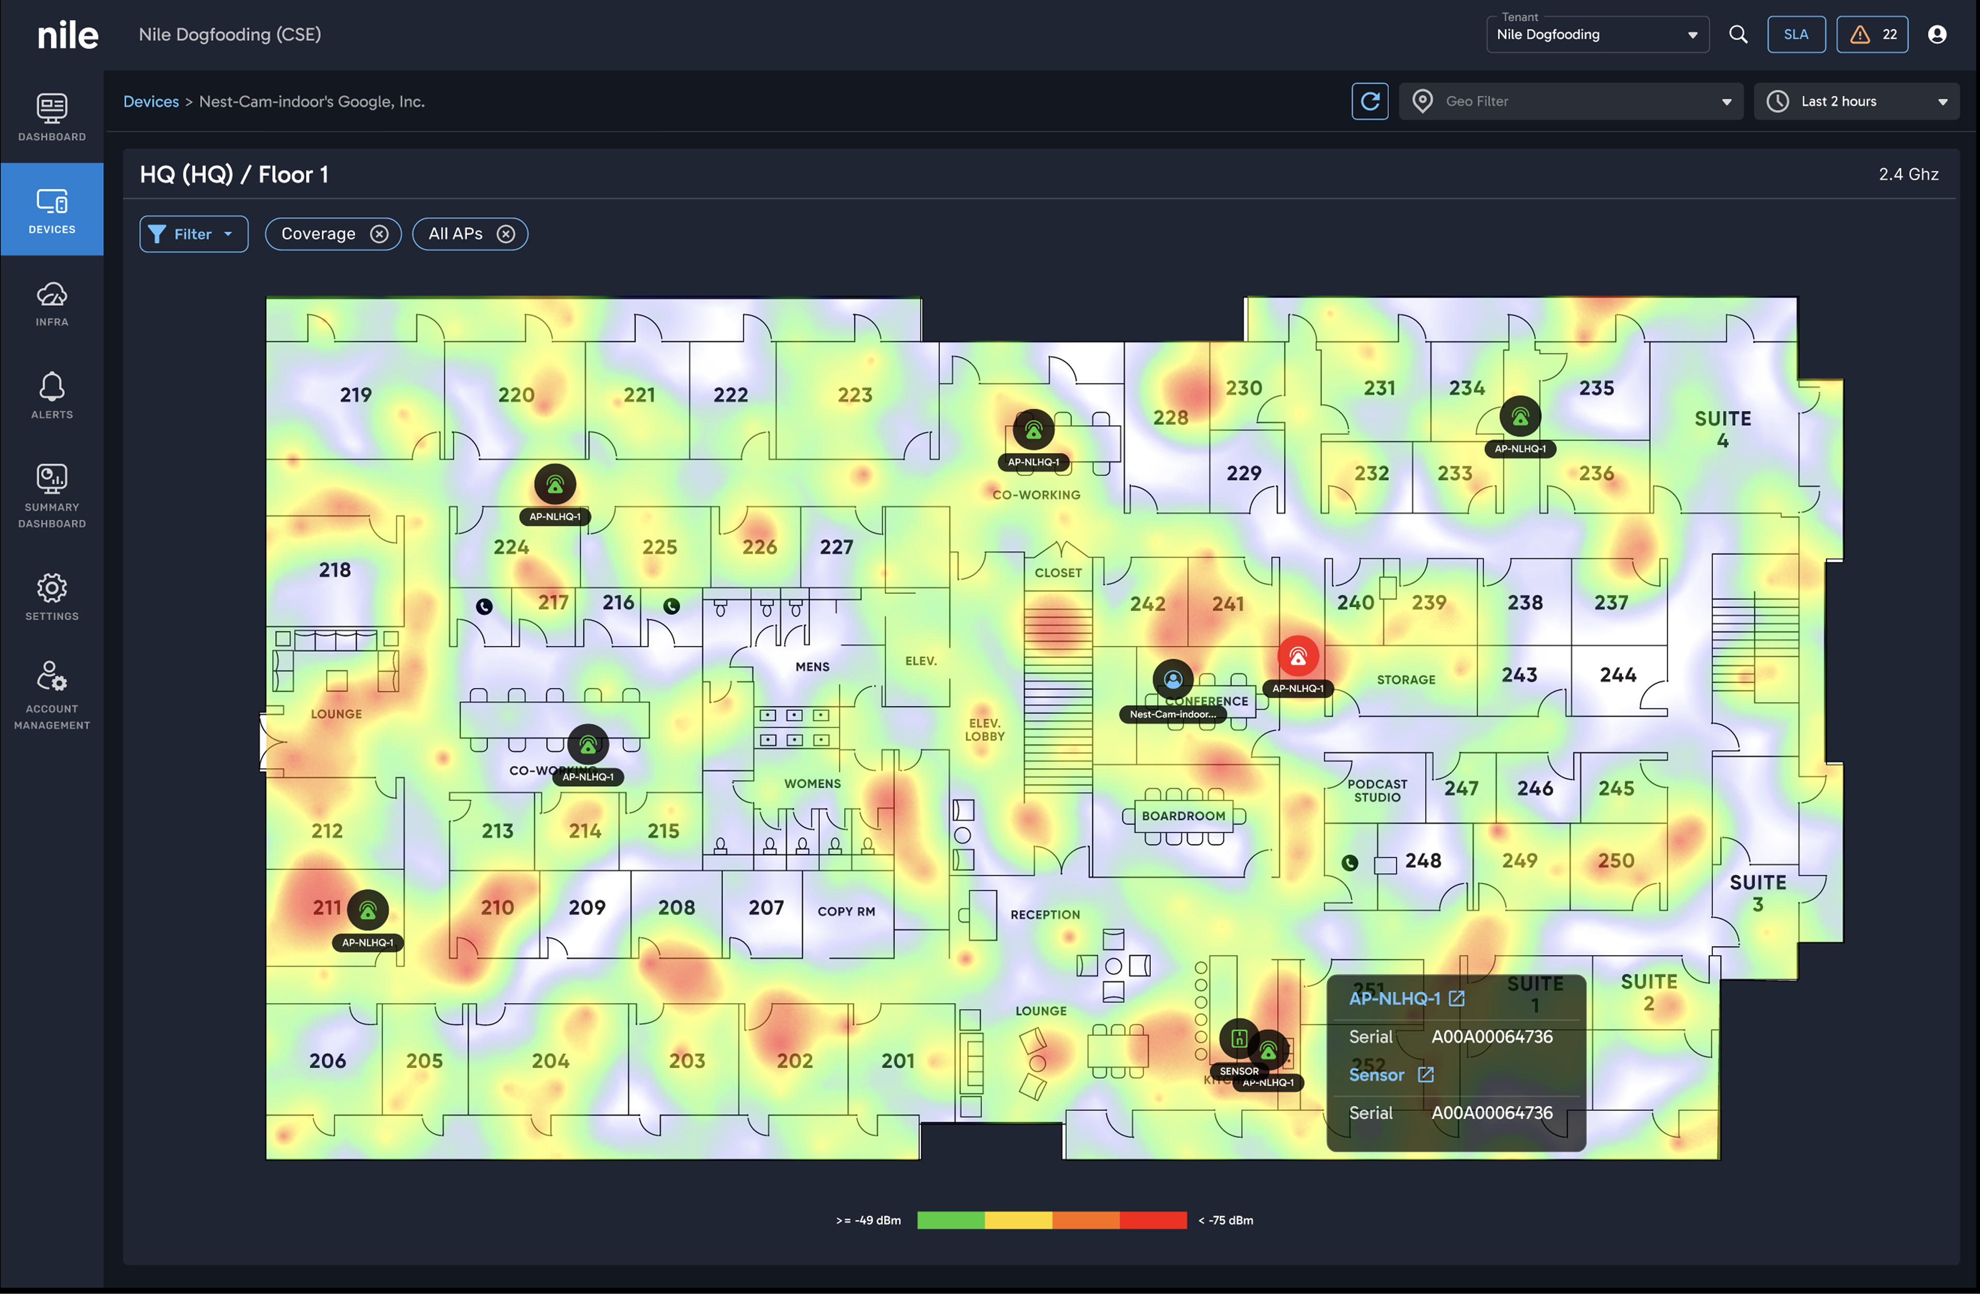Image resolution: width=1980 pixels, height=1294 pixels.
Task: Click the SLA button
Action: point(1795,34)
